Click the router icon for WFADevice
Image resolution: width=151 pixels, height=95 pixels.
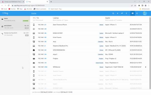pos(34,67)
